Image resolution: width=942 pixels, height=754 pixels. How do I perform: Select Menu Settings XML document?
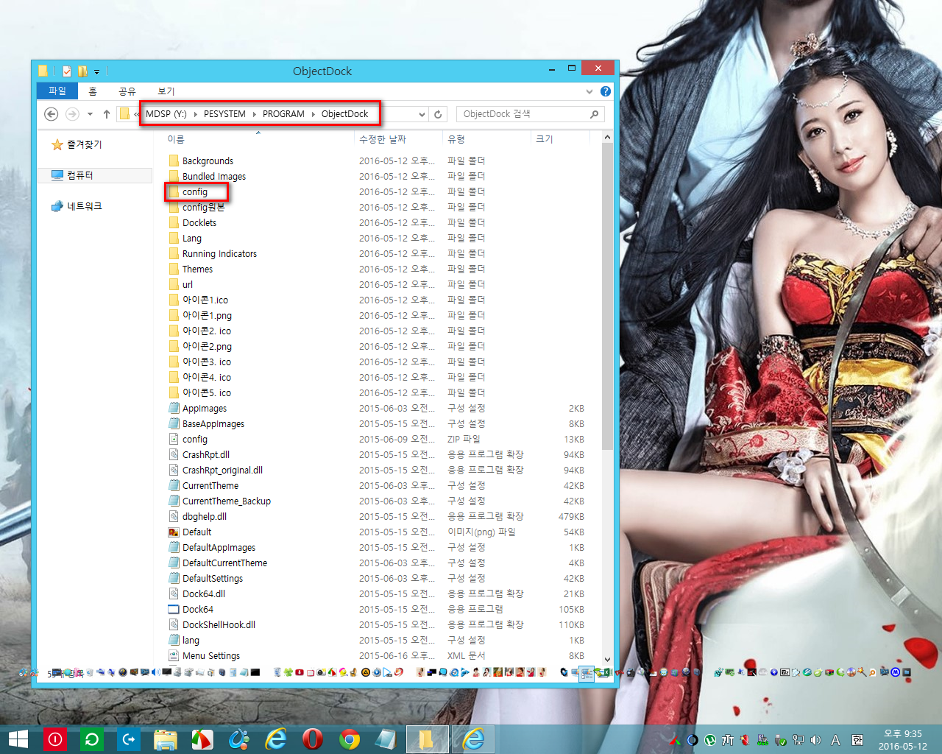click(x=210, y=656)
